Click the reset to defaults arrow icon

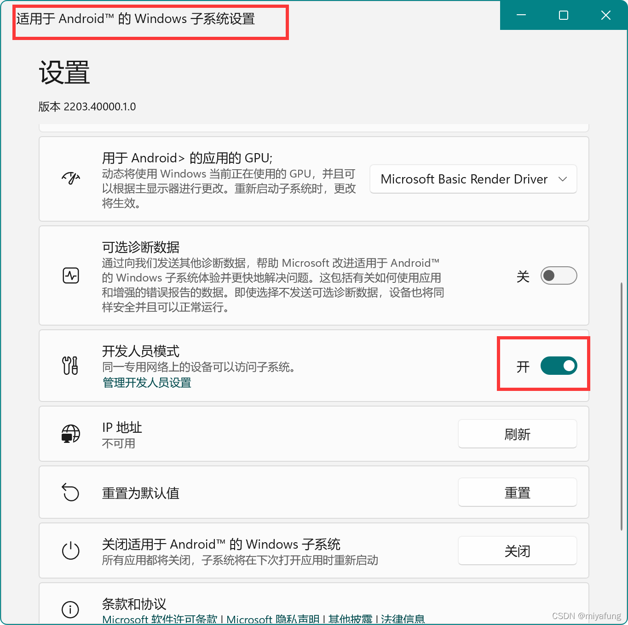[x=70, y=492]
